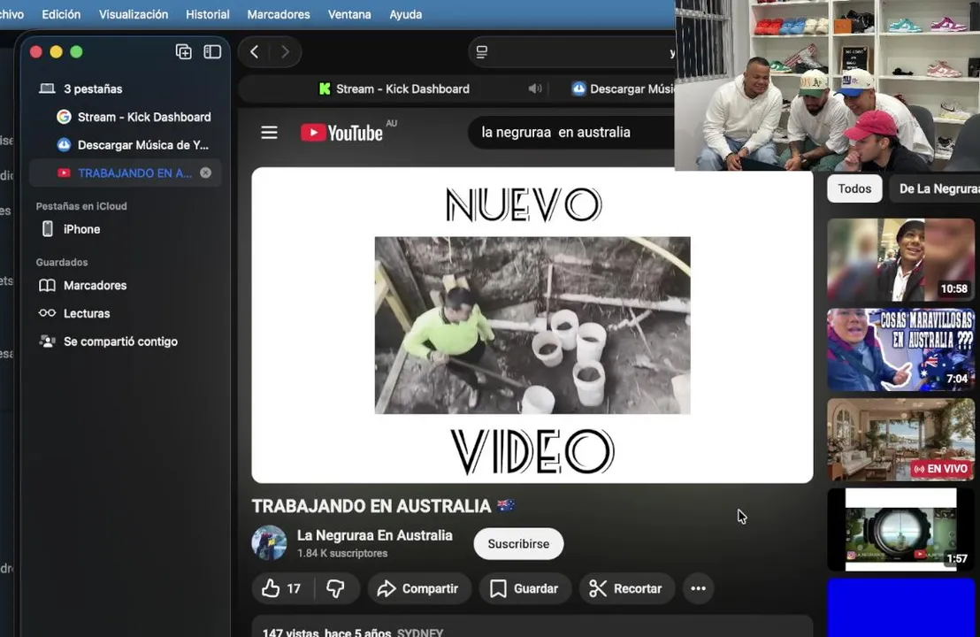This screenshot has height=637, width=980.
Task: Click the iPhone device icon
Action: 48,229
